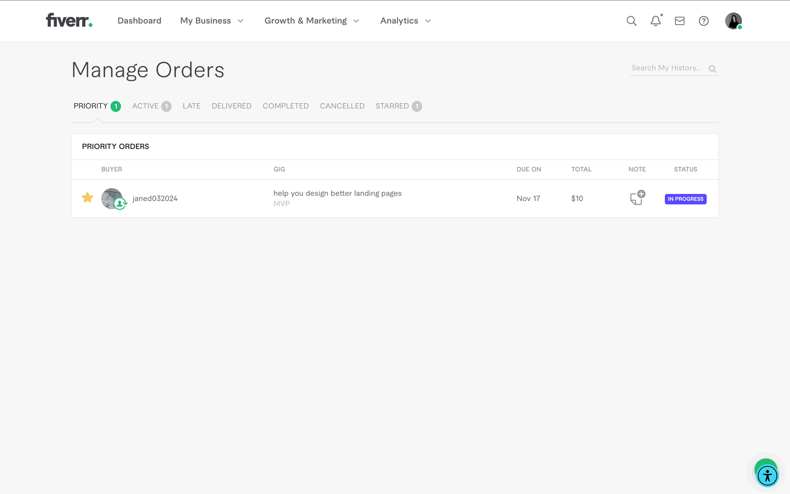Click the Note column header
790x494 pixels.
(x=637, y=169)
